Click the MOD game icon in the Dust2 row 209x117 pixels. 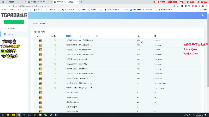point(41,40)
